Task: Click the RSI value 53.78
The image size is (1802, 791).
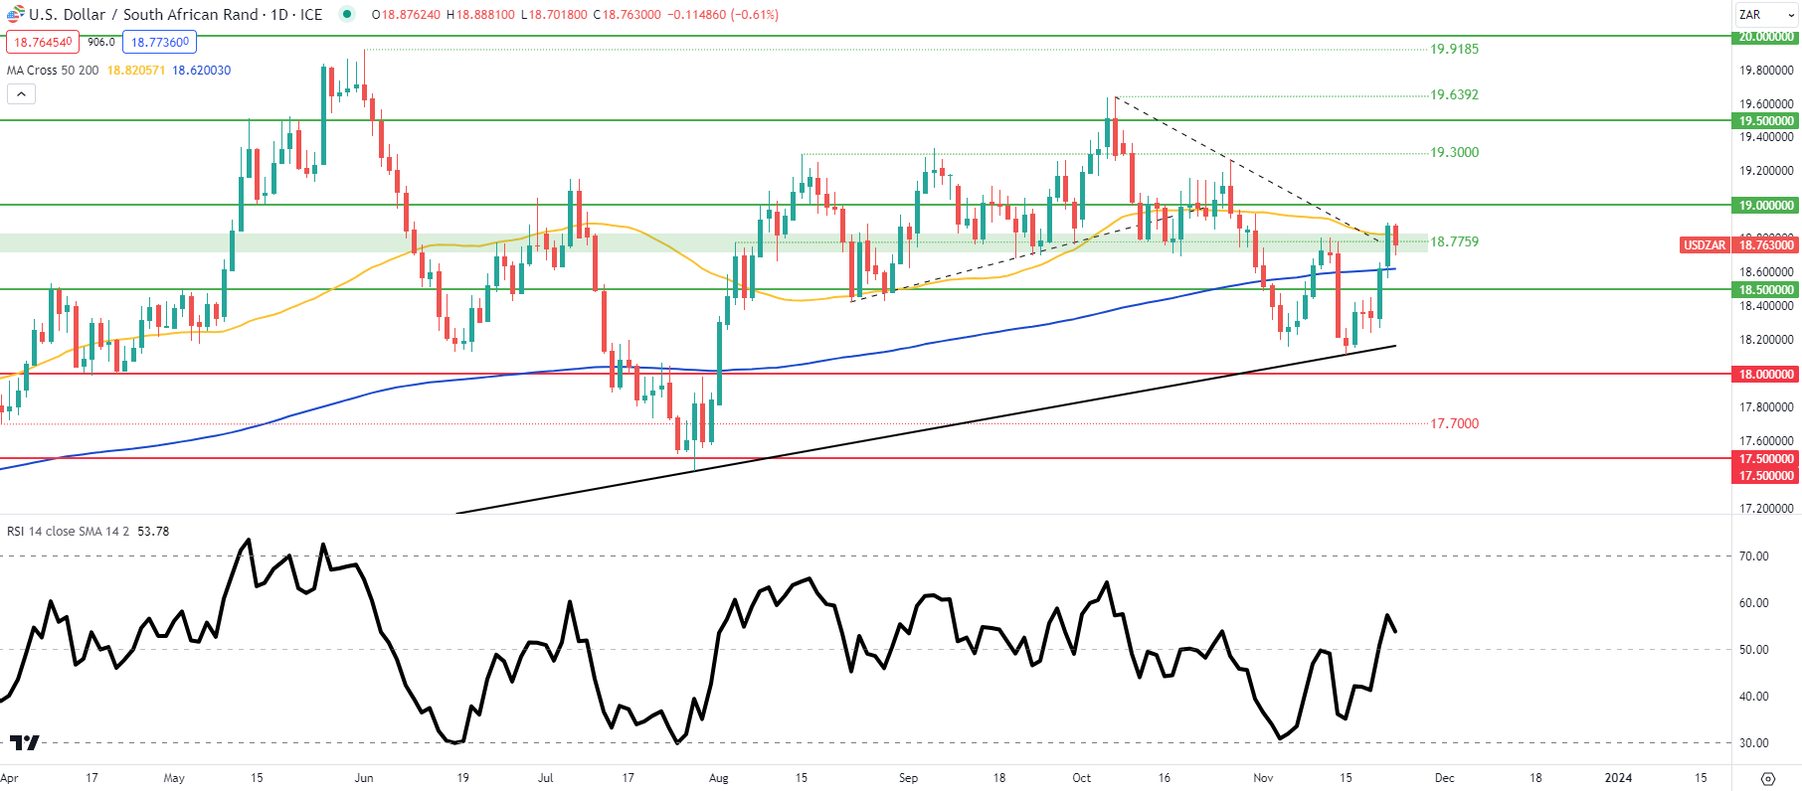Action: click(153, 532)
